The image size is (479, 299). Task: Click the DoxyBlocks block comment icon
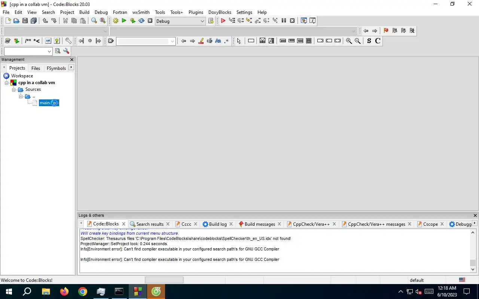[x=28, y=41]
